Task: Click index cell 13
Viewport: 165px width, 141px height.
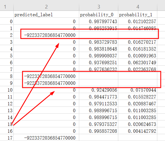Action: click(7, 110)
